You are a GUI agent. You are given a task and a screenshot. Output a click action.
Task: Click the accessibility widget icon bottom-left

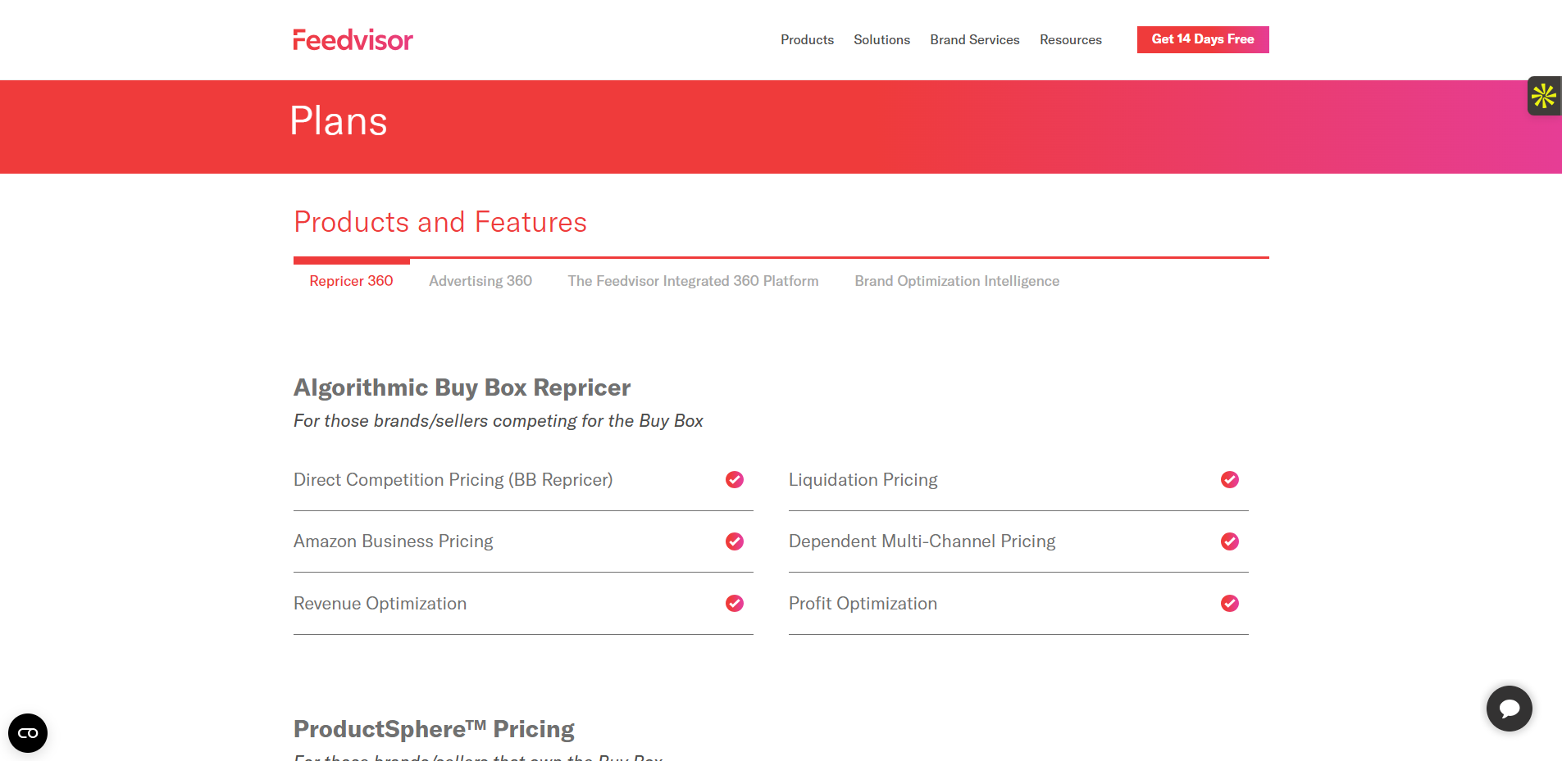pyautogui.click(x=28, y=733)
